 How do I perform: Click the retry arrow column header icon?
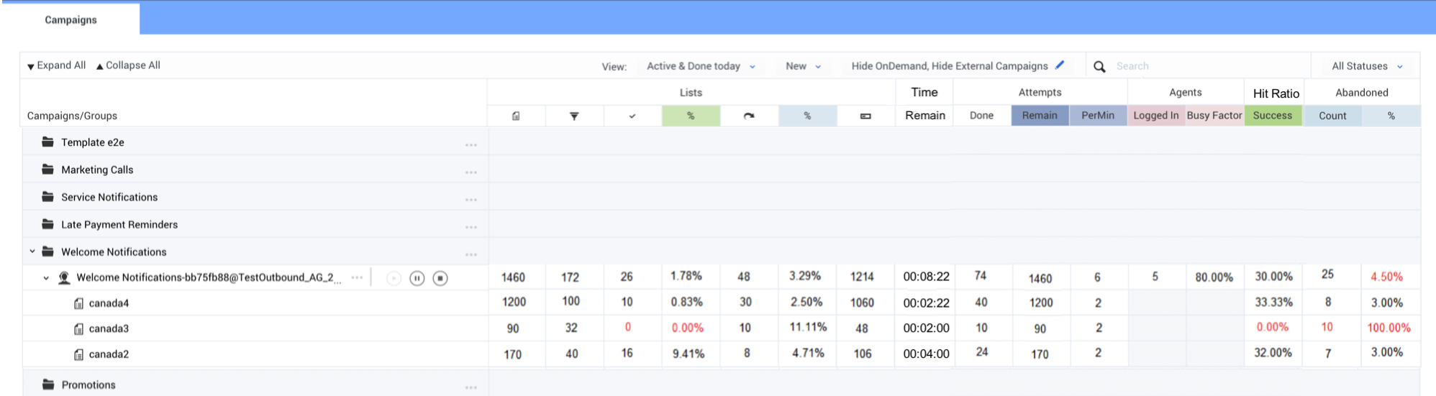click(x=749, y=116)
